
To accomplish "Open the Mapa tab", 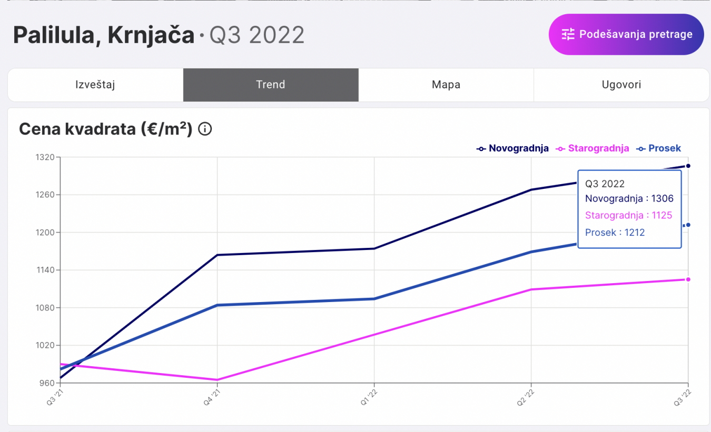I will click(446, 85).
